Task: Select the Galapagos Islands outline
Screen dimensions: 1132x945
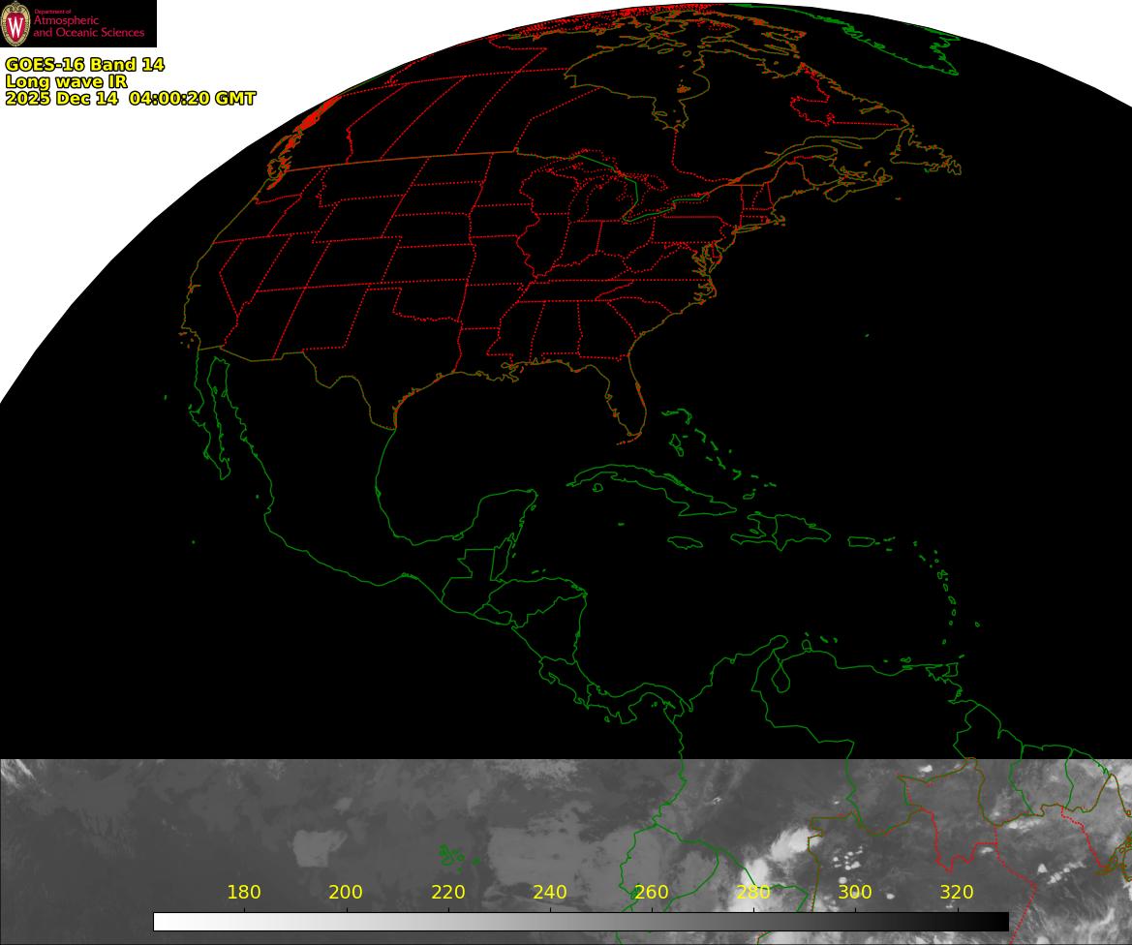Action: point(453,856)
